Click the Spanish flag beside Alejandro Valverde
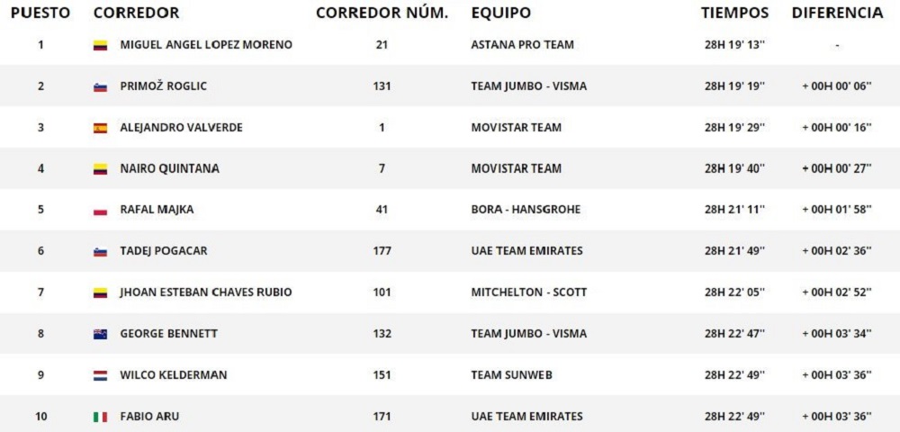This screenshot has height=432, width=900. (100, 128)
